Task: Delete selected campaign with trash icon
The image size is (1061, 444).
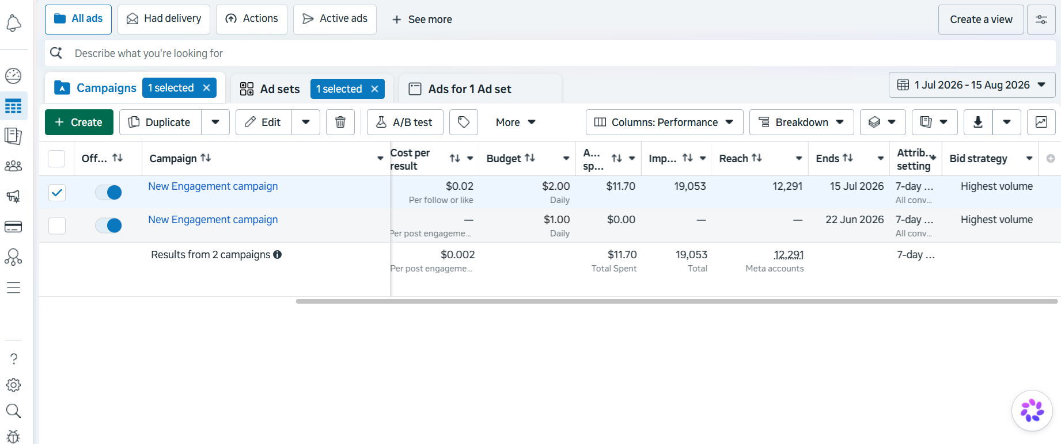Action: click(340, 122)
